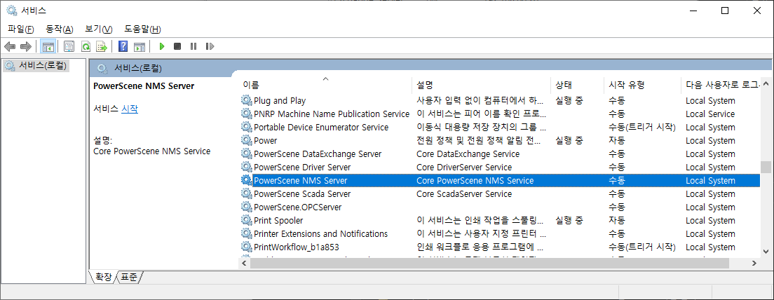Click the gear icon of PowerScene Driver Server

[246, 168]
